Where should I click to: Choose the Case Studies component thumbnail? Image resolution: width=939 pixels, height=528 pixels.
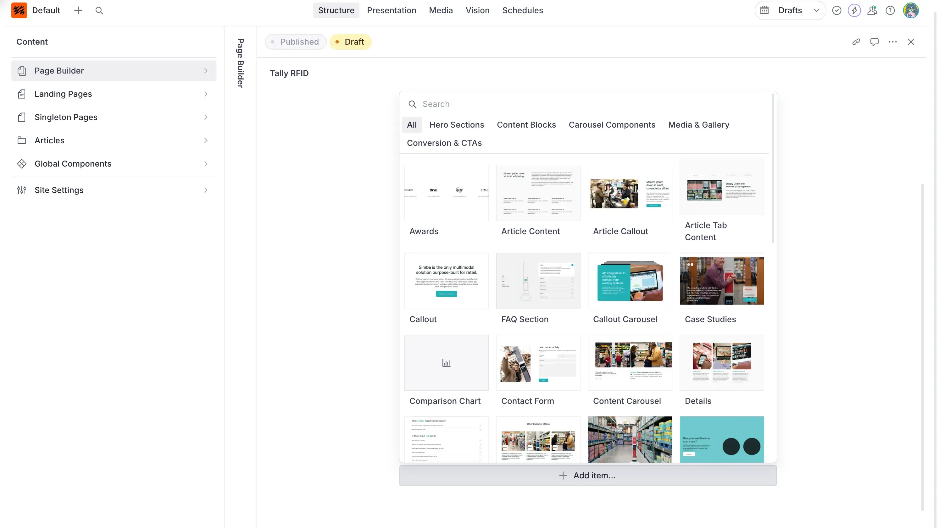[x=721, y=281]
